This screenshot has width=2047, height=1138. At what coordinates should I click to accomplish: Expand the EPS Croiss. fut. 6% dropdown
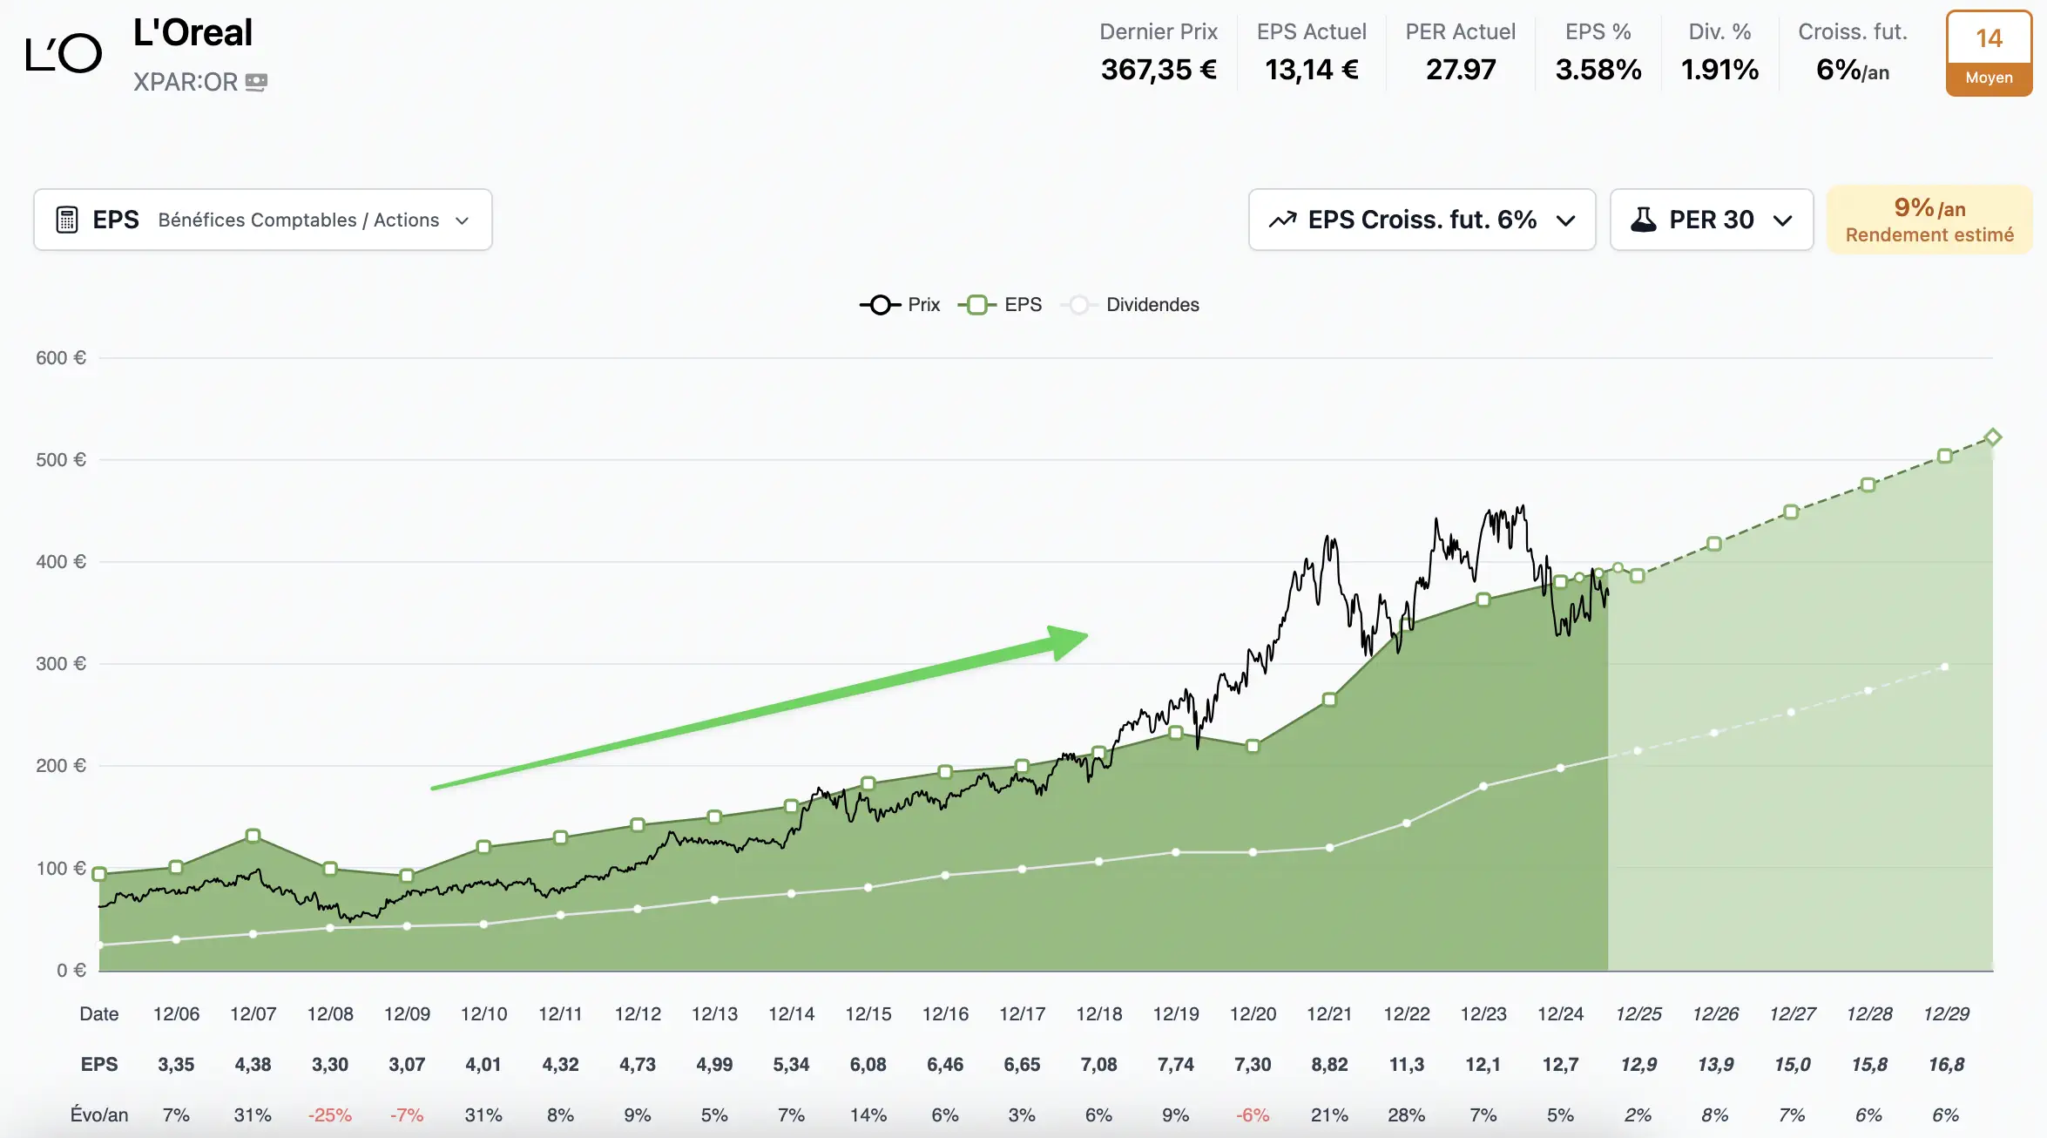(1422, 220)
